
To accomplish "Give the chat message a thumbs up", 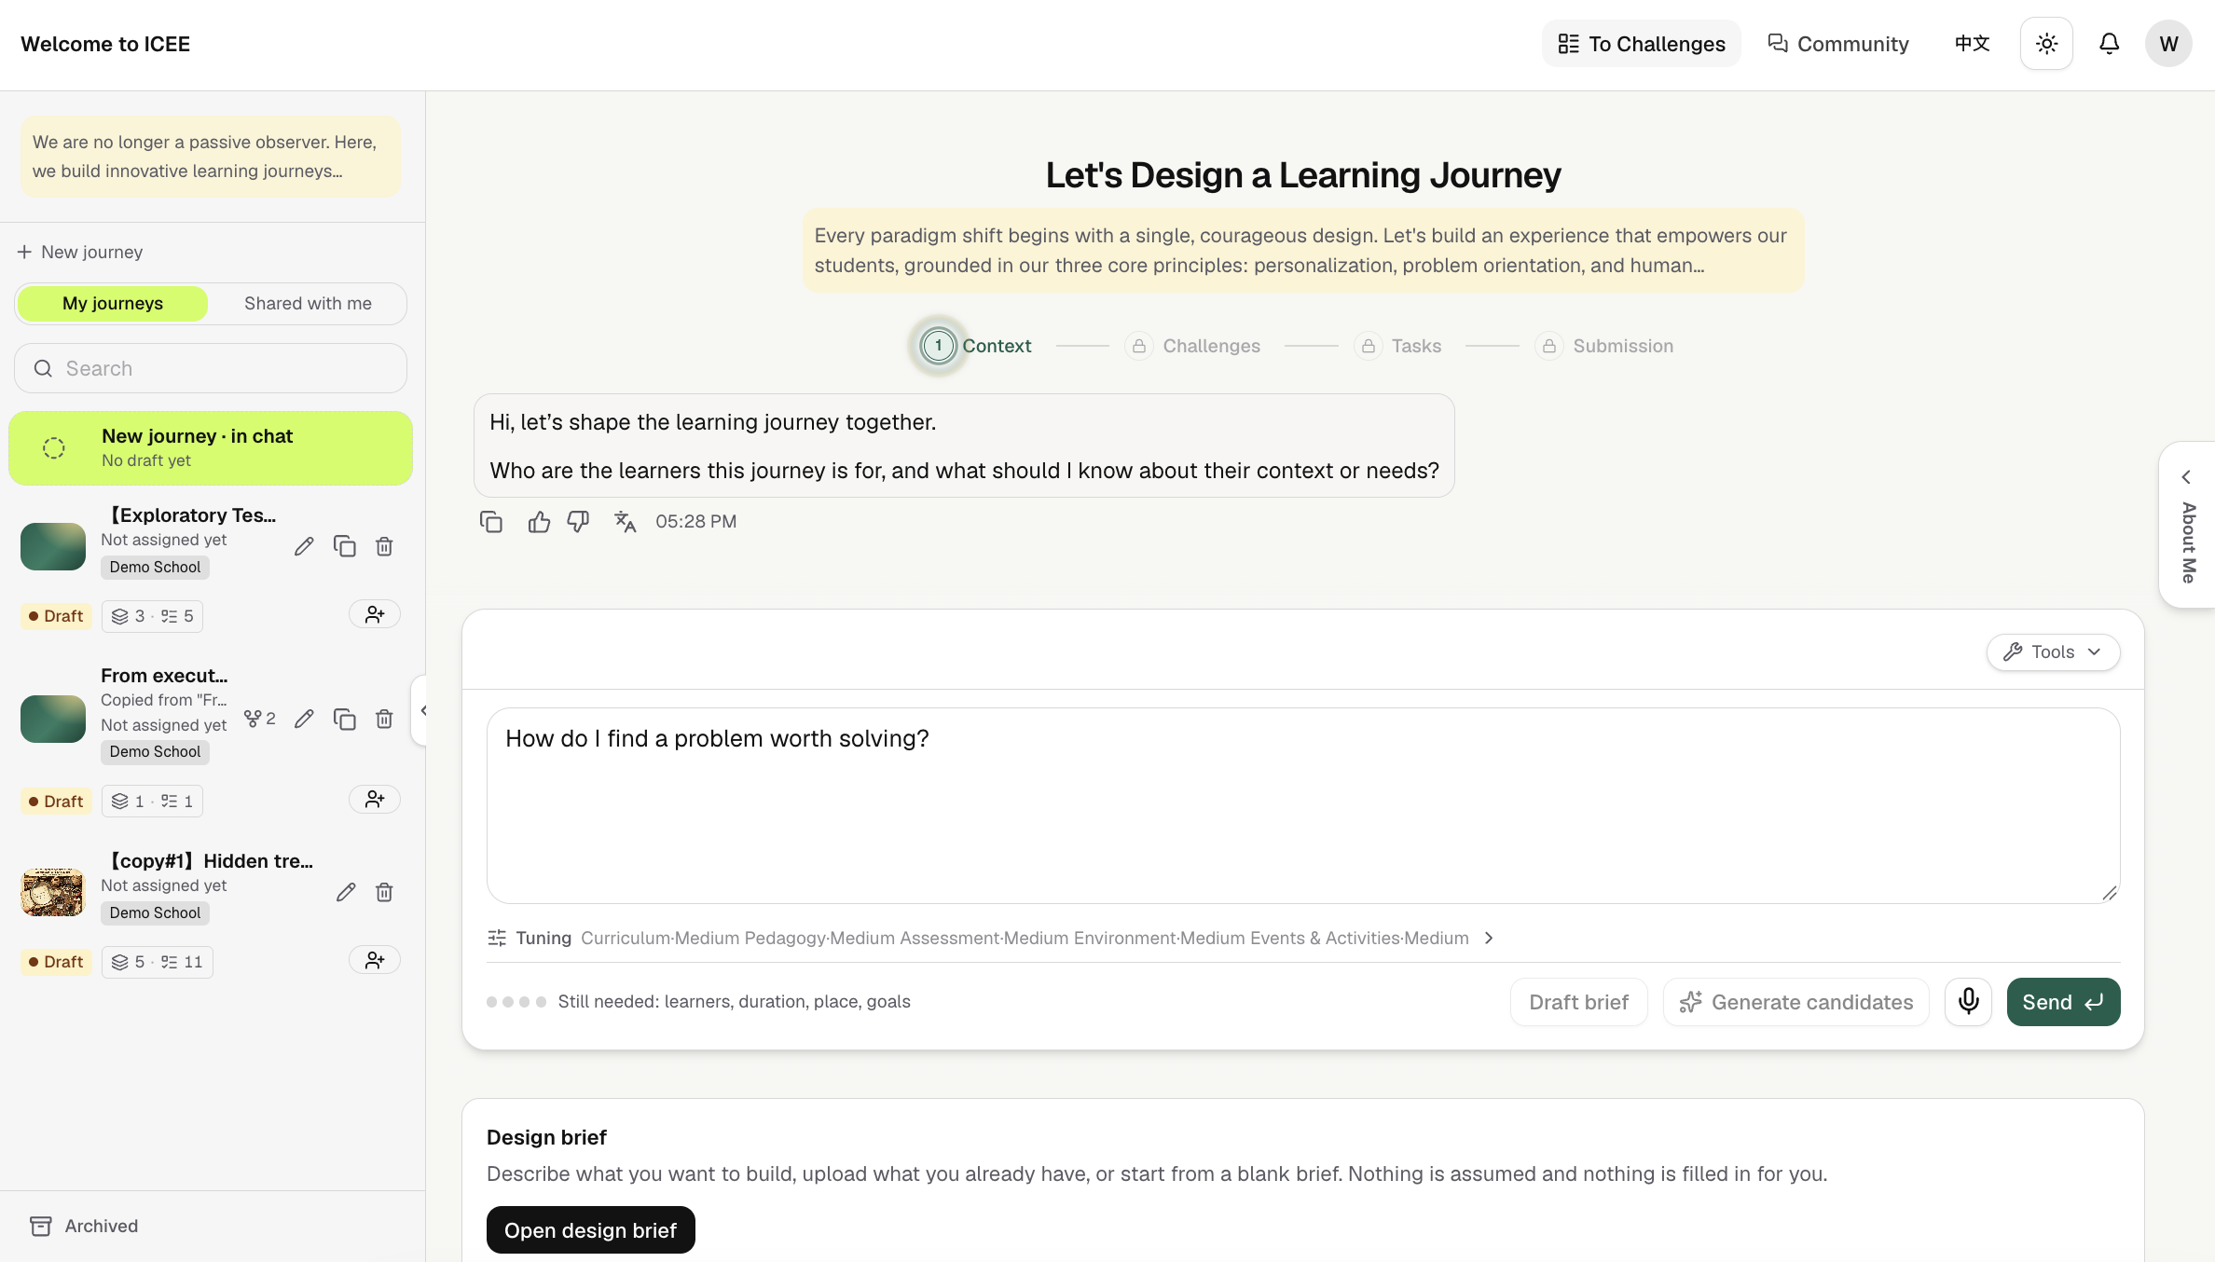I will pos(539,522).
